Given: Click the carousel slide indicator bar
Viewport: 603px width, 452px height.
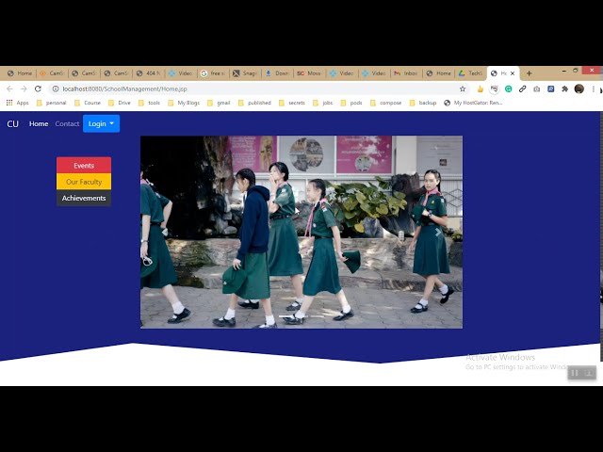Looking at the screenshot, I should [293, 316].
